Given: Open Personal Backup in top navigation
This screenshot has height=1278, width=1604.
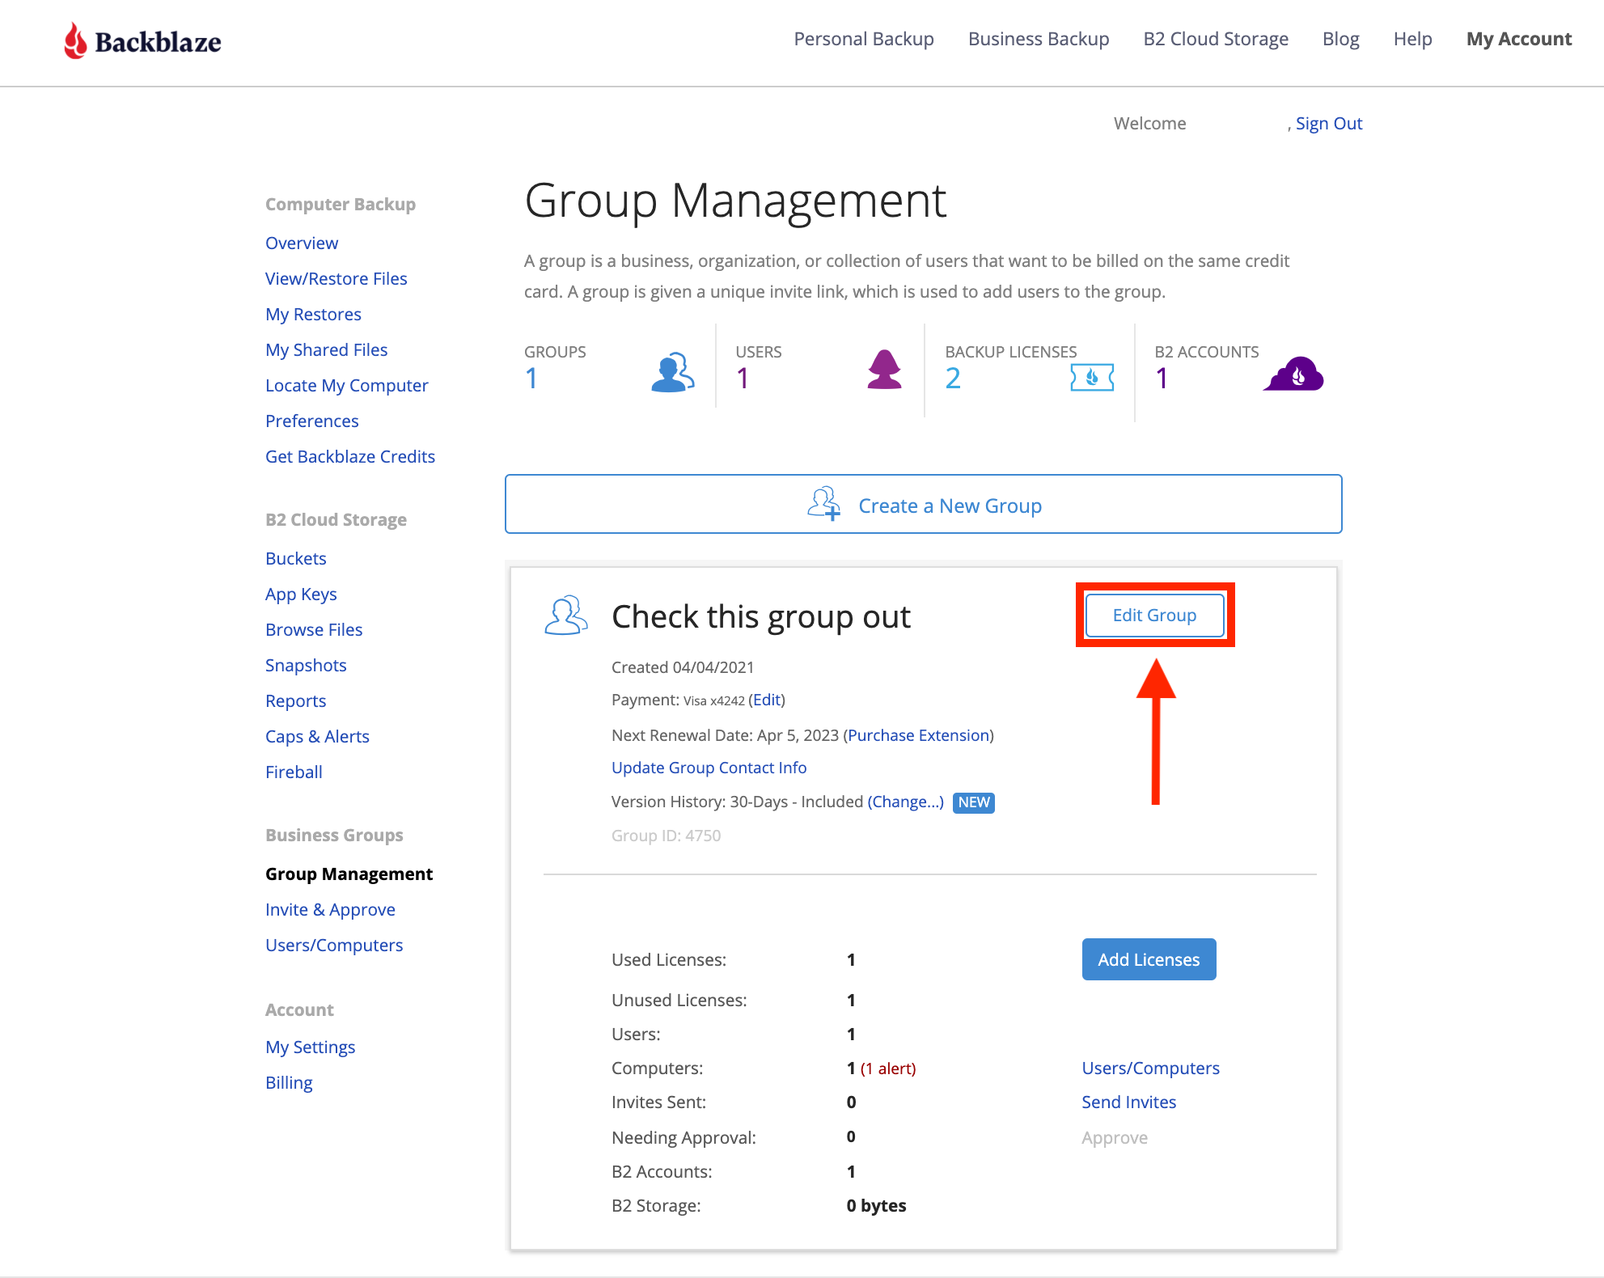Looking at the screenshot, I should click(x=864, y=39).
